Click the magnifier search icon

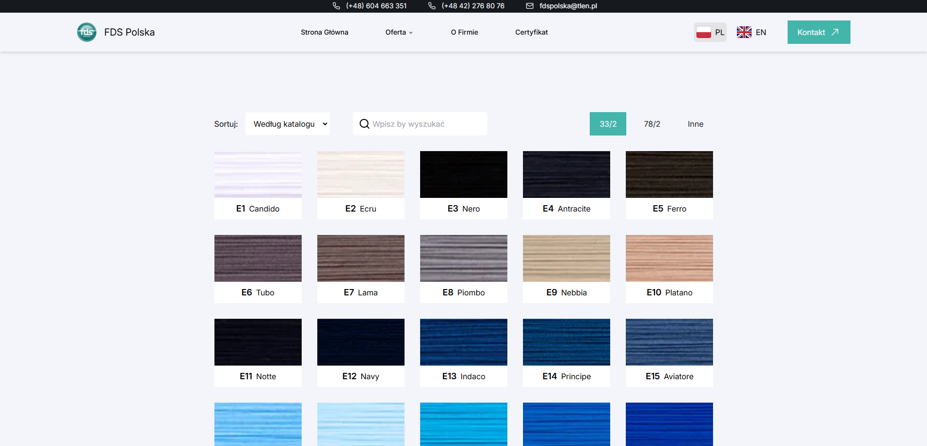[x=365, y=124]
